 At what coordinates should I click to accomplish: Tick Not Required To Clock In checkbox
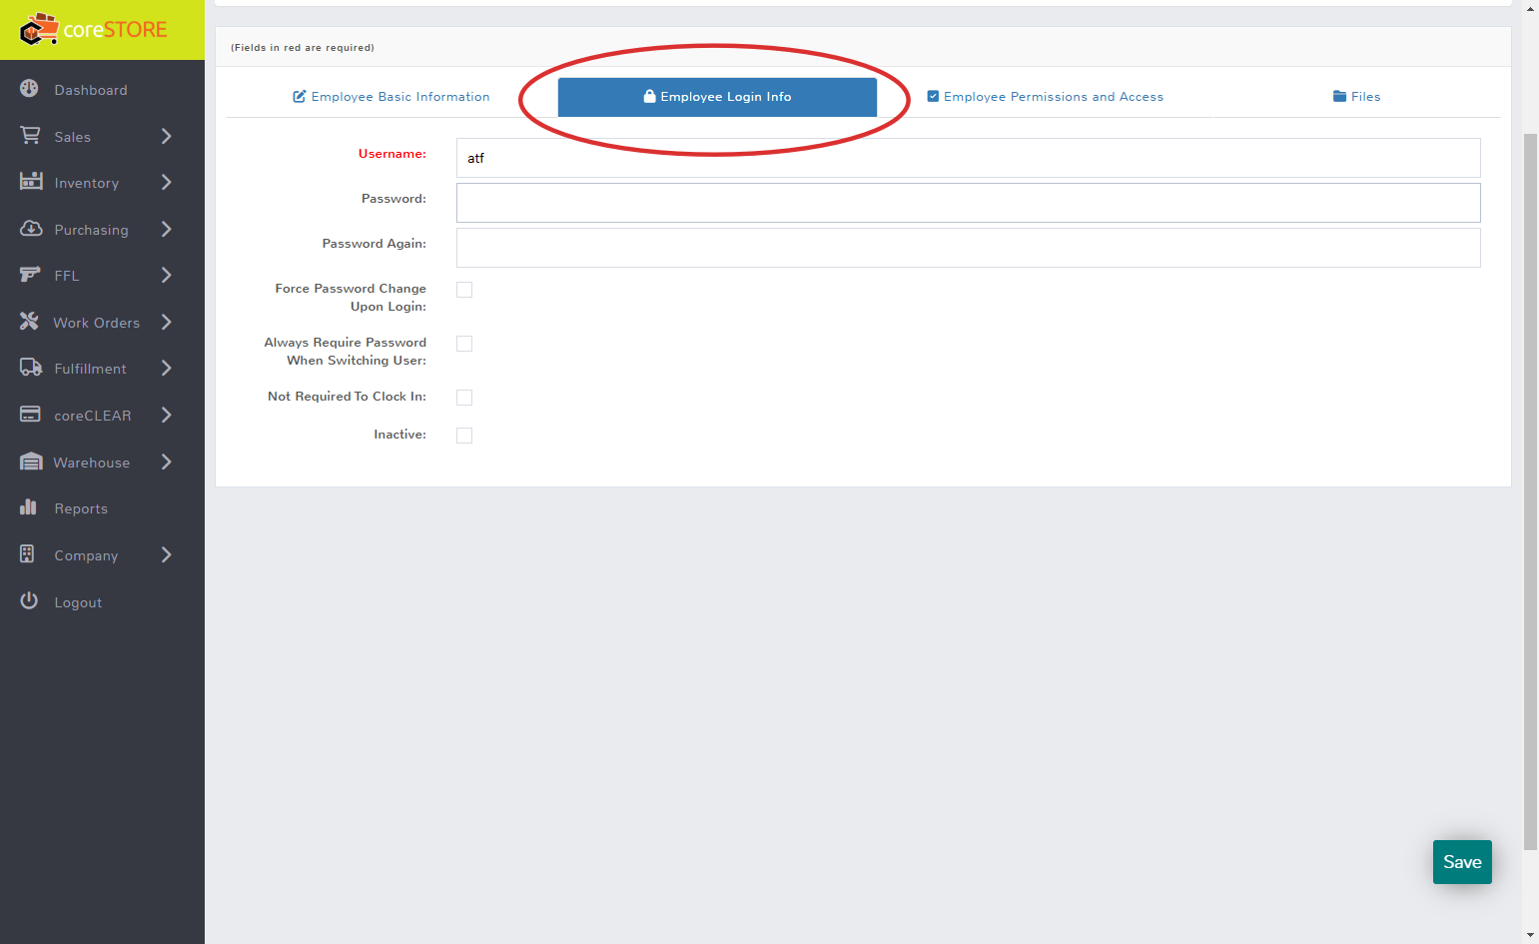(464, 398)
